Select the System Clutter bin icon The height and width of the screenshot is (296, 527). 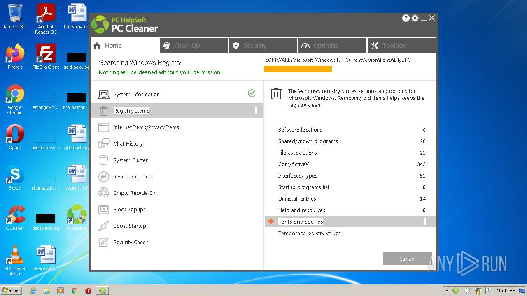tap(103, 160)
